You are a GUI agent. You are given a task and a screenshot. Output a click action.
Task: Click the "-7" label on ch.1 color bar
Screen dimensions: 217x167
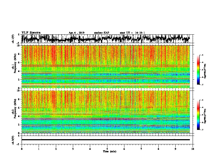[202, 85]
